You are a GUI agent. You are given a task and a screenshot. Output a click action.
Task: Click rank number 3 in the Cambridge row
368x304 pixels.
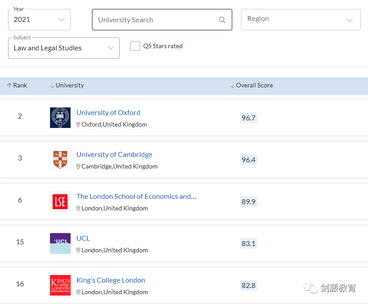click(20, 158)
